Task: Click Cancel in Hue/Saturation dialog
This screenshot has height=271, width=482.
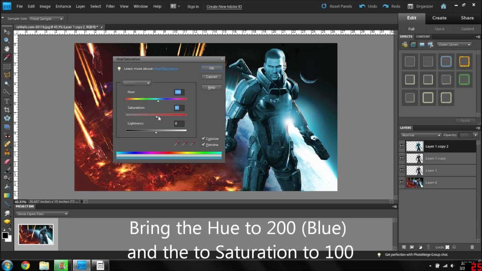Action: [x=211, y=77]
